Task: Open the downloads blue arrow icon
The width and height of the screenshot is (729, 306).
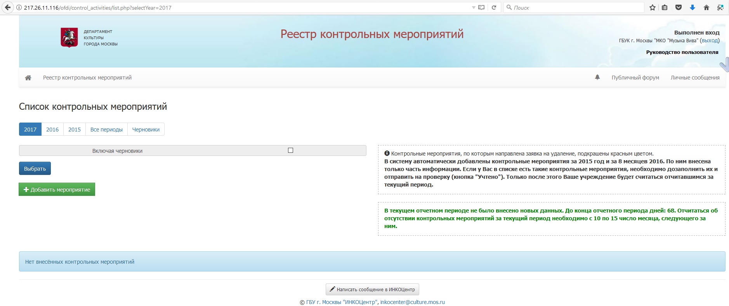Action: 692,7
